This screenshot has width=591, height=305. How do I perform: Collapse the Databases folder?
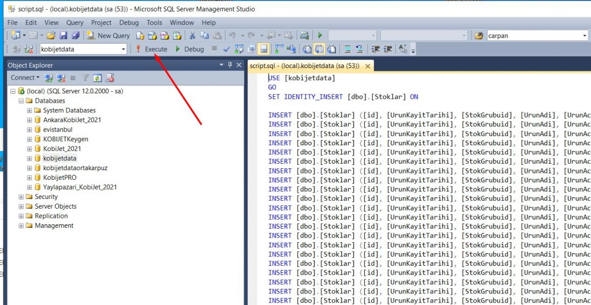[x=21, y=101]
